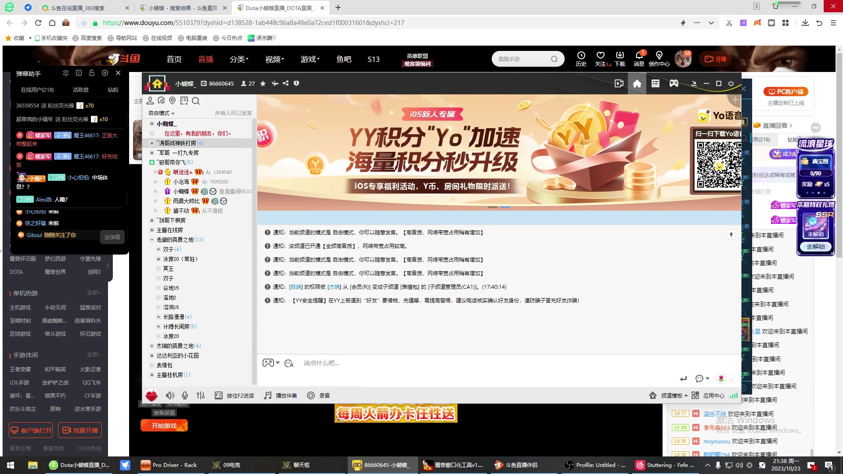Switch to 在线用户(218) tab in danmaku helper

(37, 90)
